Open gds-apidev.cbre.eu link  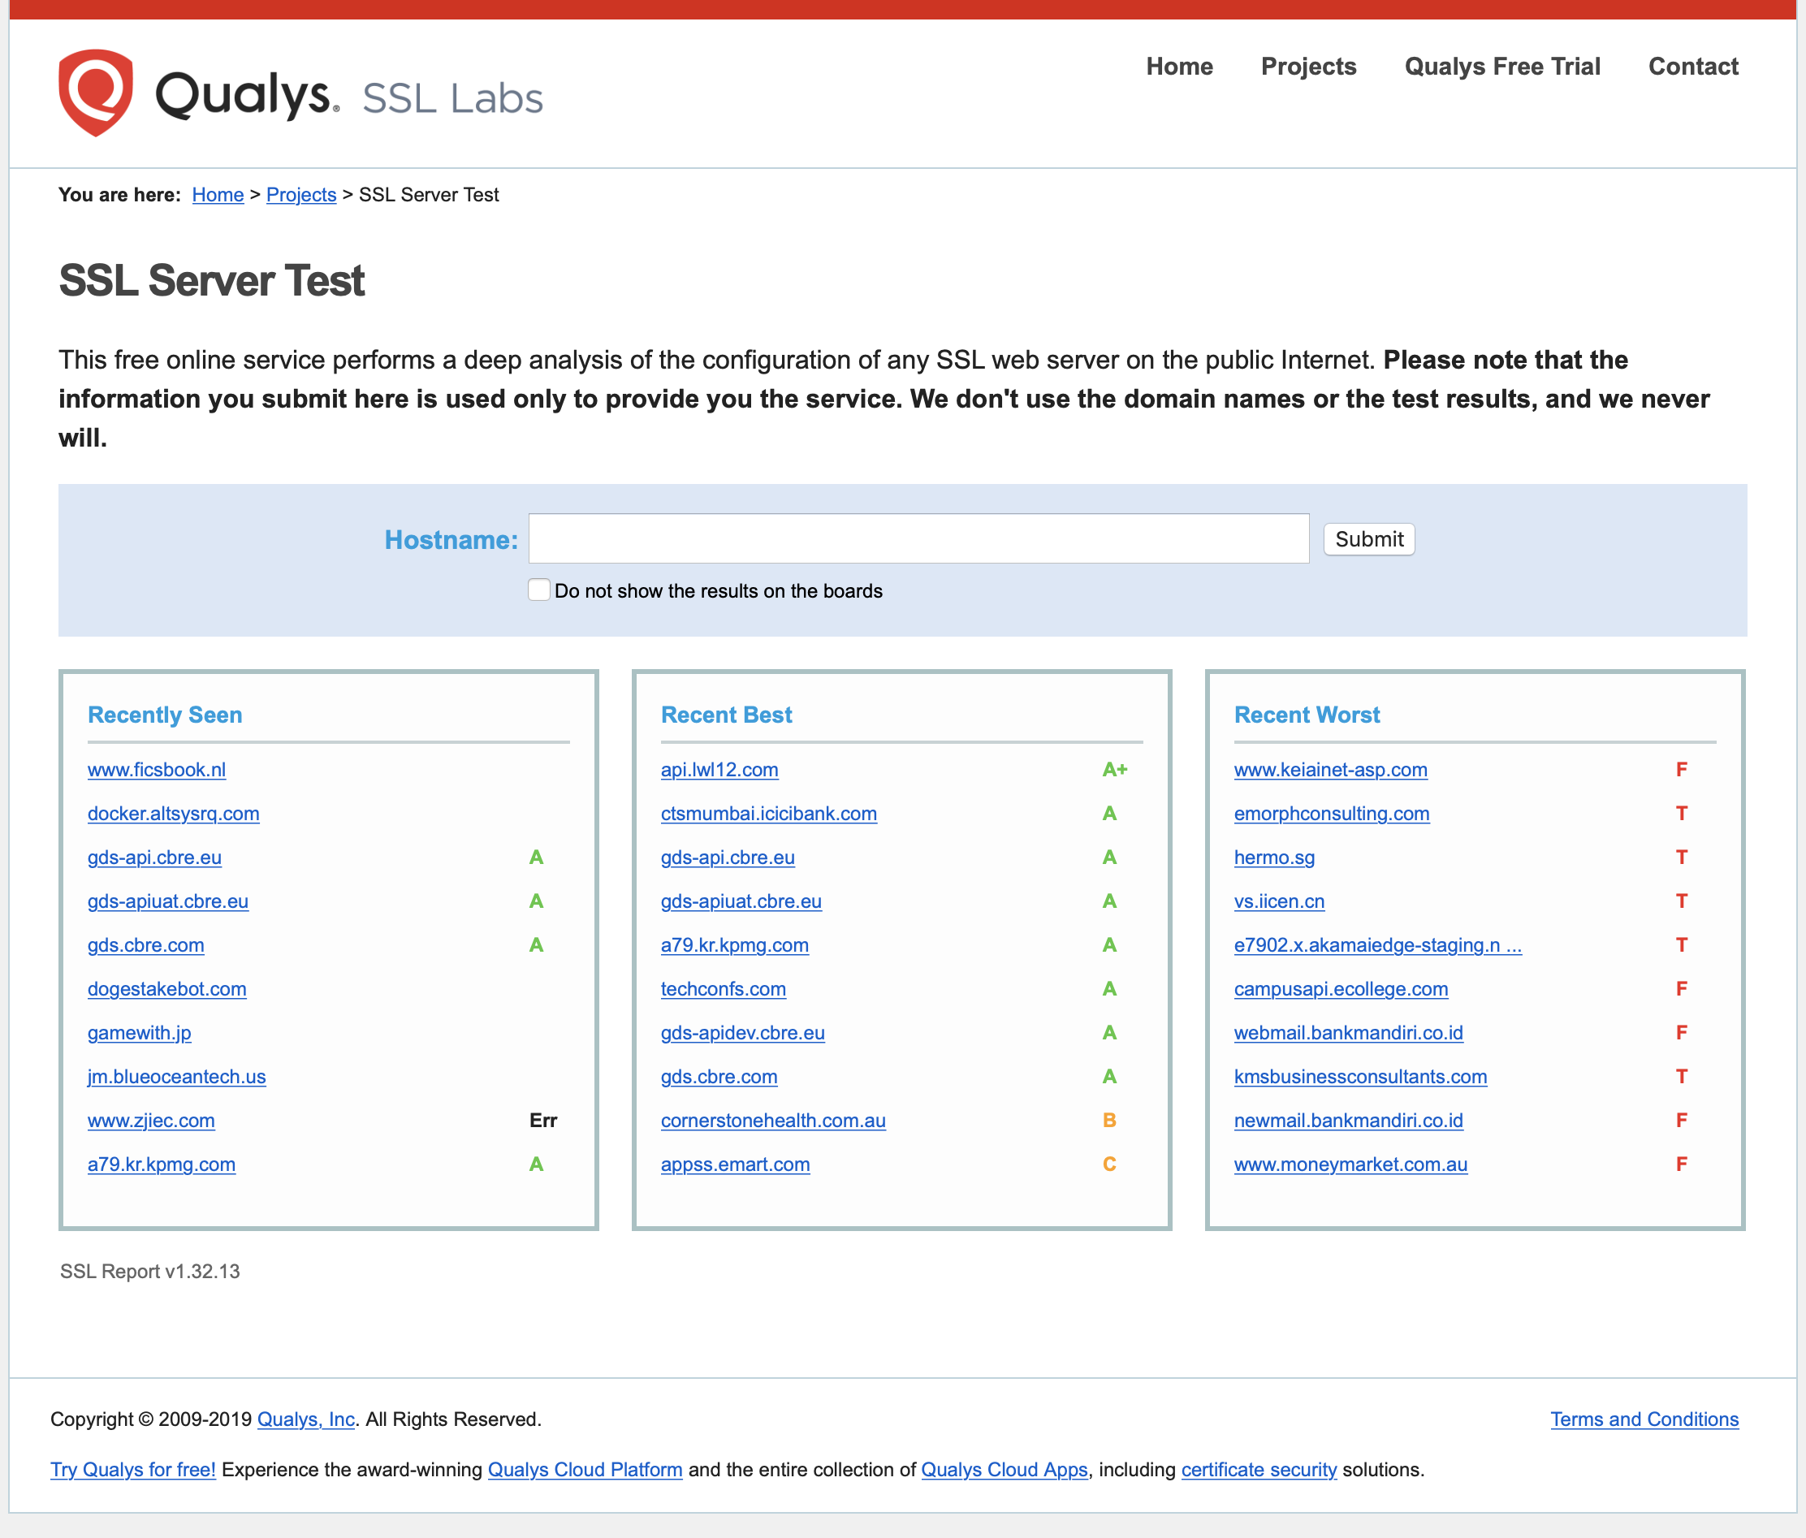coord(743,1033)
